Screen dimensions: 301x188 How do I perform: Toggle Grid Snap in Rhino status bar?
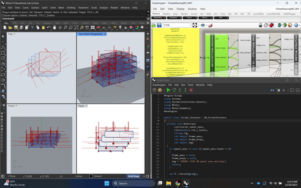coord(133,176)
